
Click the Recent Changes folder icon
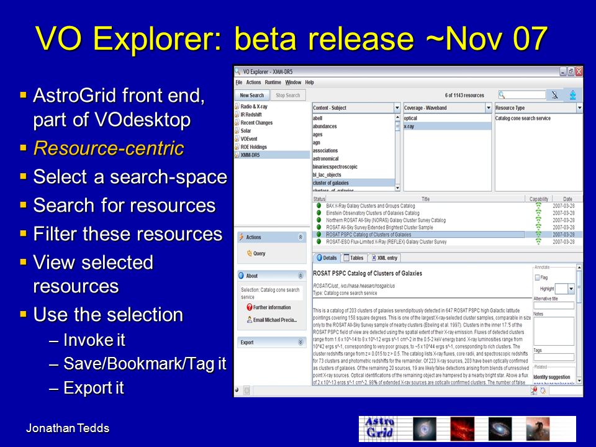[237, 122]
